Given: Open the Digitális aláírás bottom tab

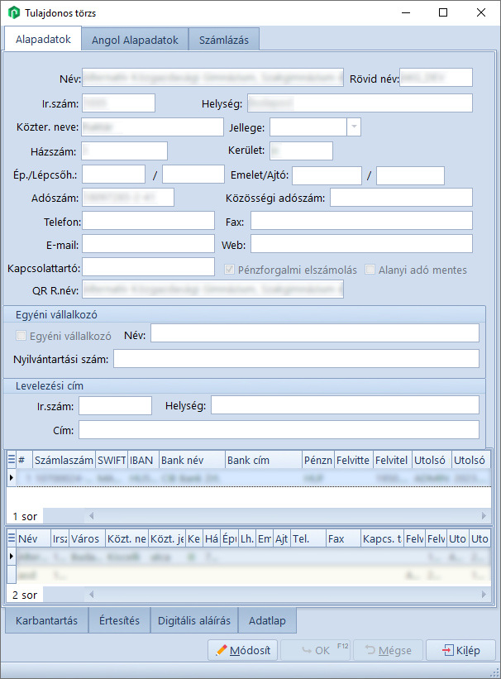Looking at the screenshot, I should pos(193,620).
